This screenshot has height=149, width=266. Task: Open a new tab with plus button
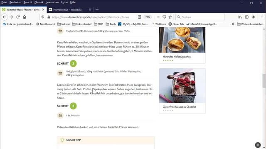(97, 10)
